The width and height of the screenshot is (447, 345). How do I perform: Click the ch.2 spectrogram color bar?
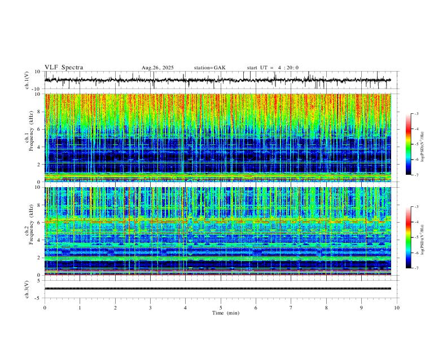[409, 237]
